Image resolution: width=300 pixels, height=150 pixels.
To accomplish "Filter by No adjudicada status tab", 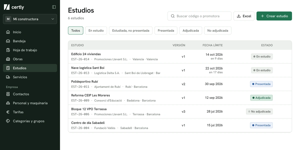I will point(218,30).
